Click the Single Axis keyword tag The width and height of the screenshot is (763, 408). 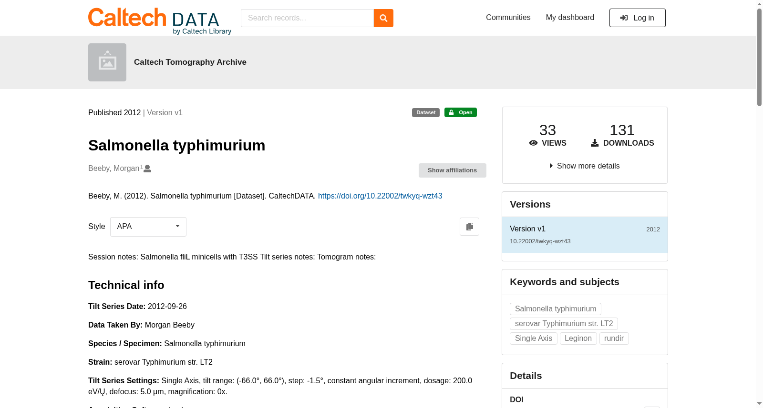533,338
